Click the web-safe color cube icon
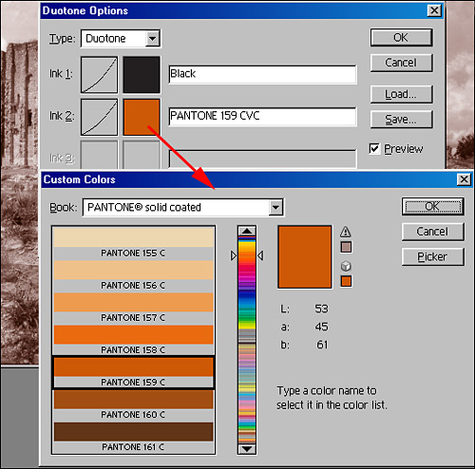The image size is (475, 469). tap(346, 266)
